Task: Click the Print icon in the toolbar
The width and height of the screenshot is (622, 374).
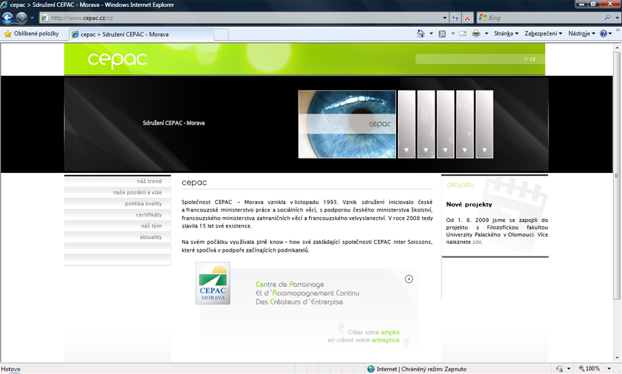Action: pos(476,33)
